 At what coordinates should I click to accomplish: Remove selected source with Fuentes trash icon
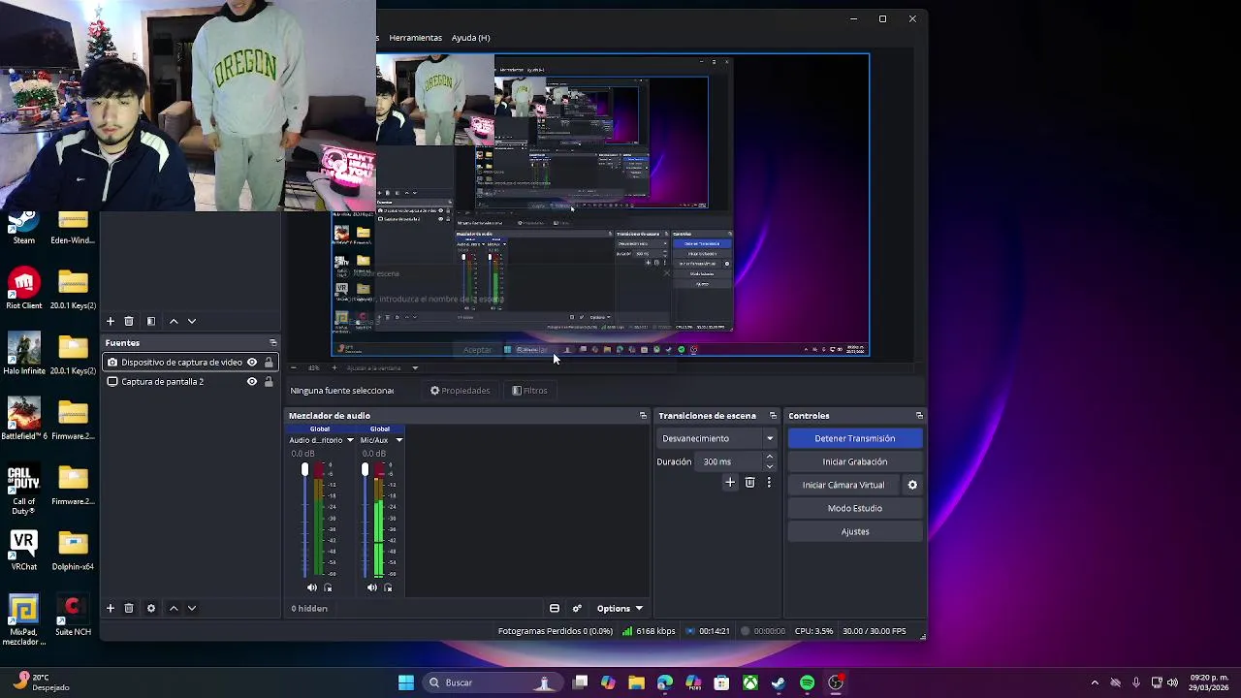(129, 608)
